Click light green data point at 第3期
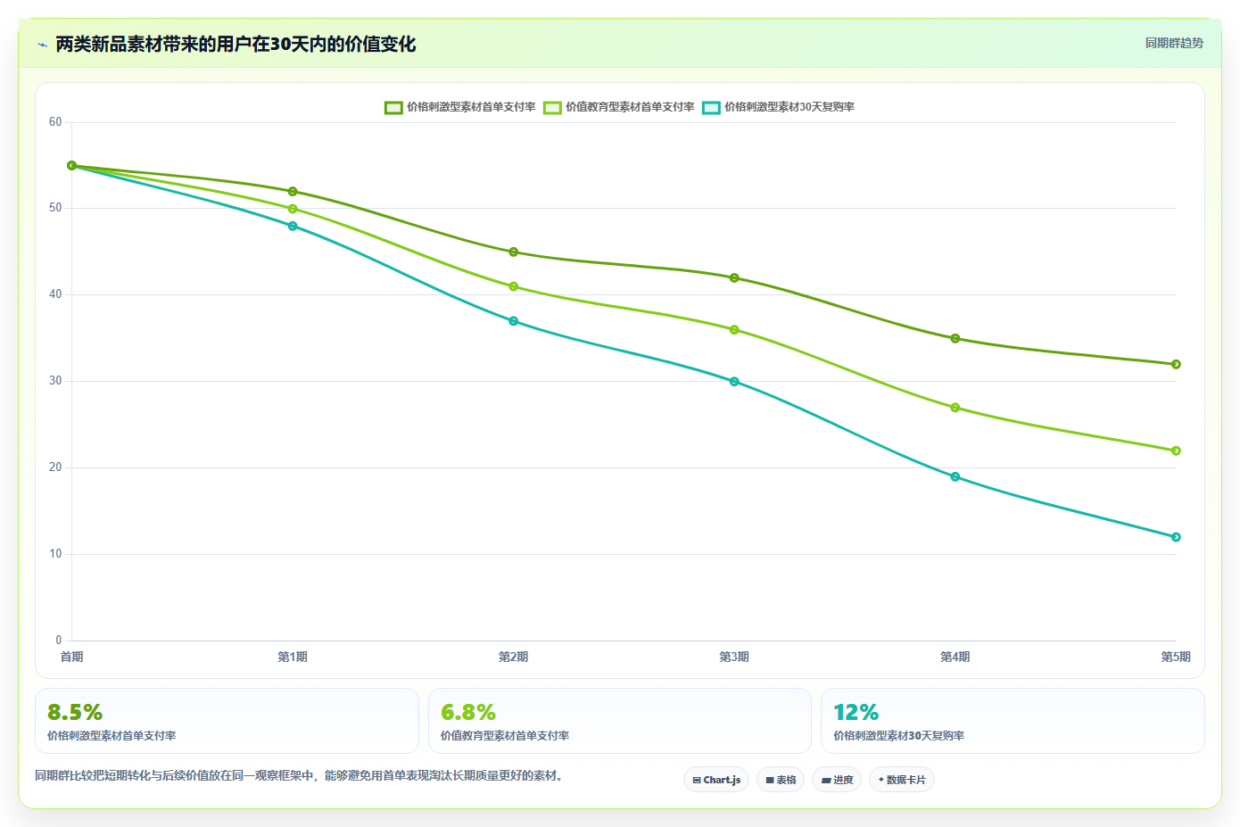The width and height of the screenshot is (1240, 827). coord(734,330)
